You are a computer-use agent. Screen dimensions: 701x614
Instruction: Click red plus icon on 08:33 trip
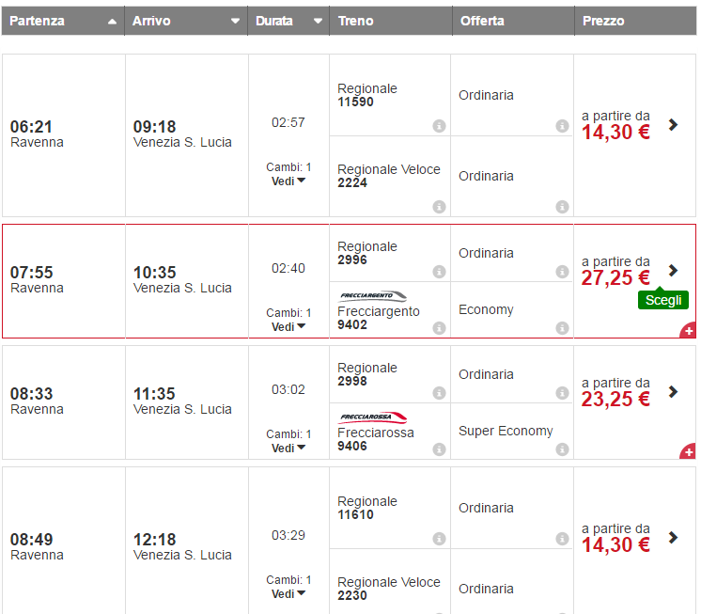[689, 452]
